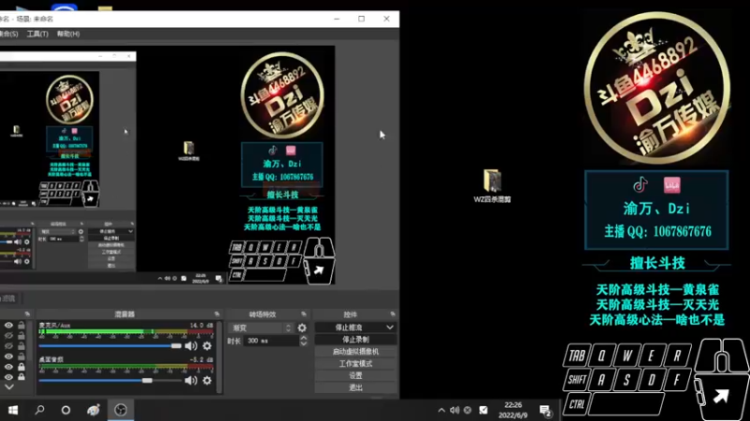
Task: Open the 帮助(H) menu
Action: (68, 34)
